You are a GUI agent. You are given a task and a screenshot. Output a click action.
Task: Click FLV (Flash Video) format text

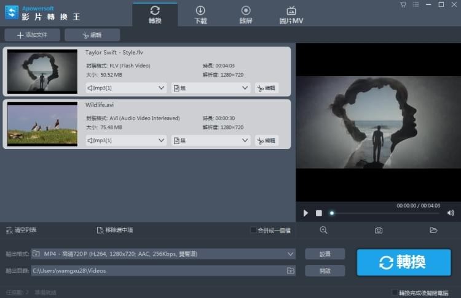tap(130, 66)
